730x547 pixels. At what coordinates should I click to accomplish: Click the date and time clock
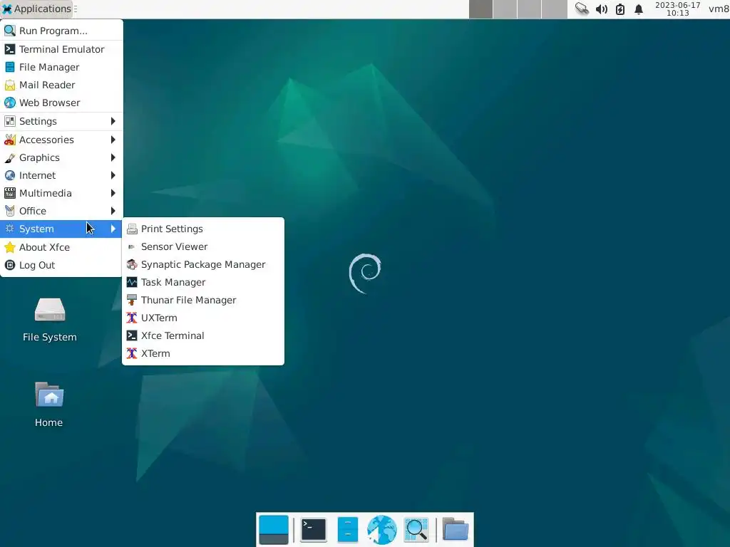point(677,9)
